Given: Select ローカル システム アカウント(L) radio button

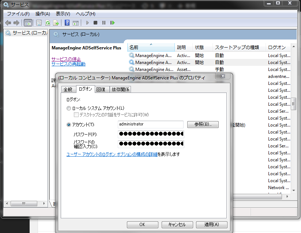Looking at the screenshot, I should 68,108.
